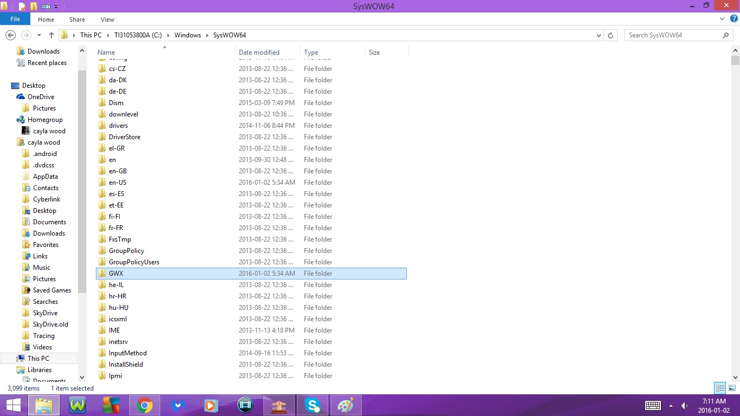Click This PC in the address bar
The height and width of the screenshot is (416, 740).
[x=90, y=35]
